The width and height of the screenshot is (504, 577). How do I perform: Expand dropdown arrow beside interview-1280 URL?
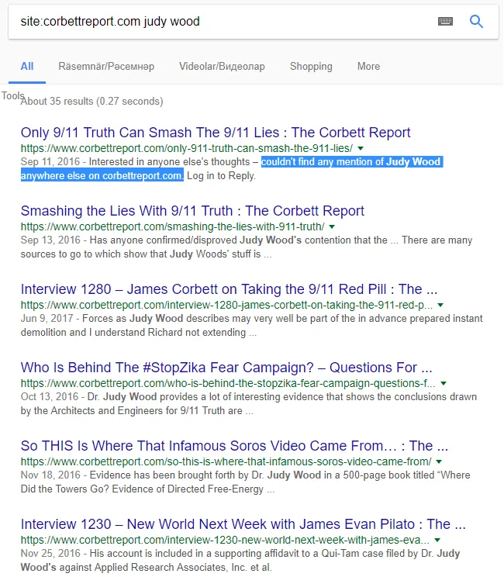tap(440, 305)
